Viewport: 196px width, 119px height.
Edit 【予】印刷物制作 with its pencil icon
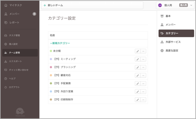tap(138, 100)
